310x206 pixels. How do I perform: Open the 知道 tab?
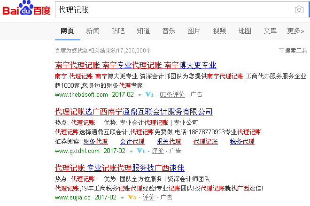[143, 31]
